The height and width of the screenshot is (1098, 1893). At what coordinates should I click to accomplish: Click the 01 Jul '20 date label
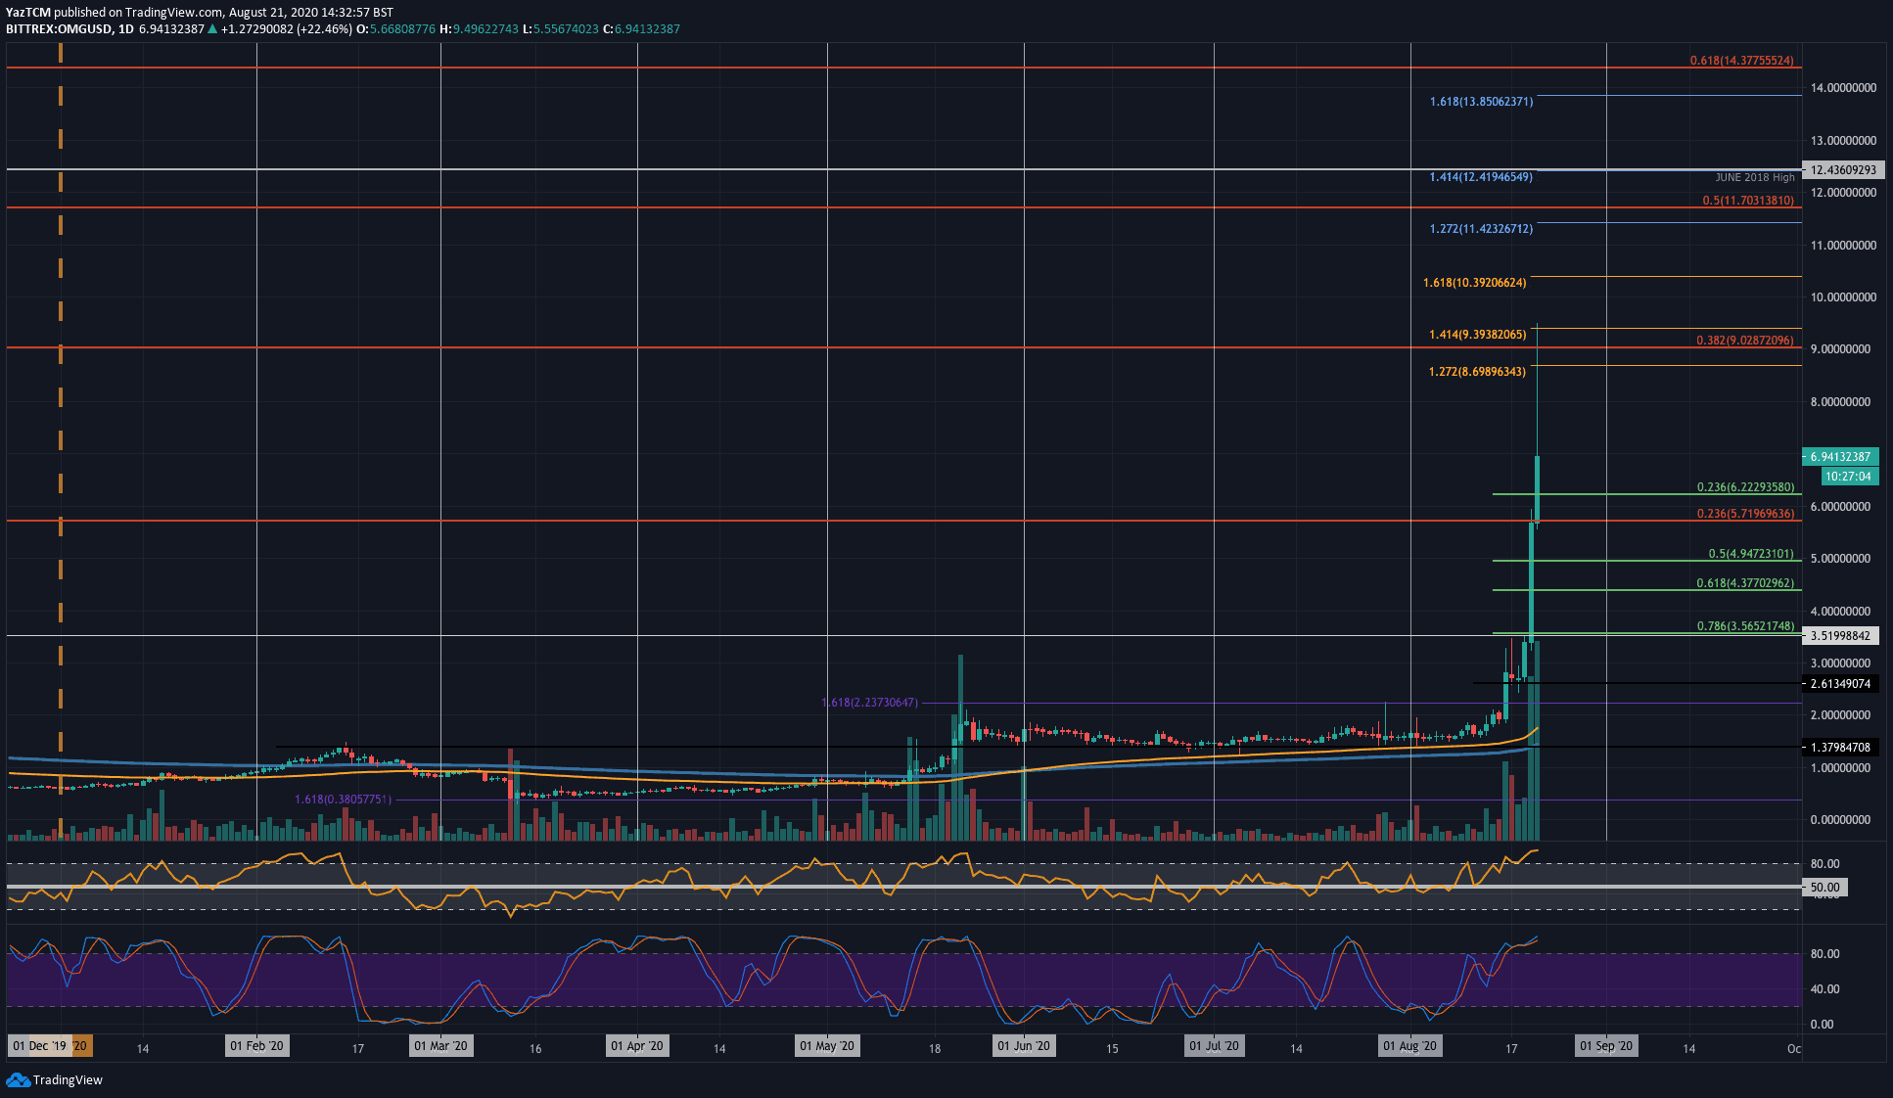(x=1214, y=1046)
